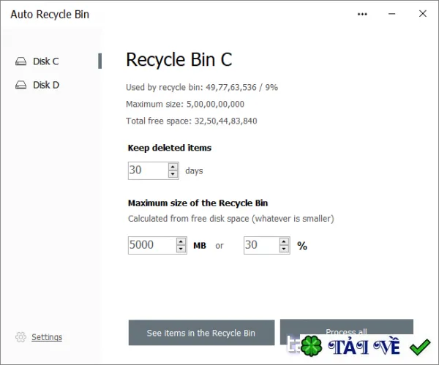Screen dimensions: 439x365
Task: Click See items in the Recycle Bin
Action: click(x=201, y=333)
